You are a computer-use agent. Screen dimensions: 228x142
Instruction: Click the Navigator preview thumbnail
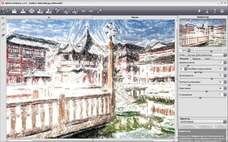coord(203,33)
